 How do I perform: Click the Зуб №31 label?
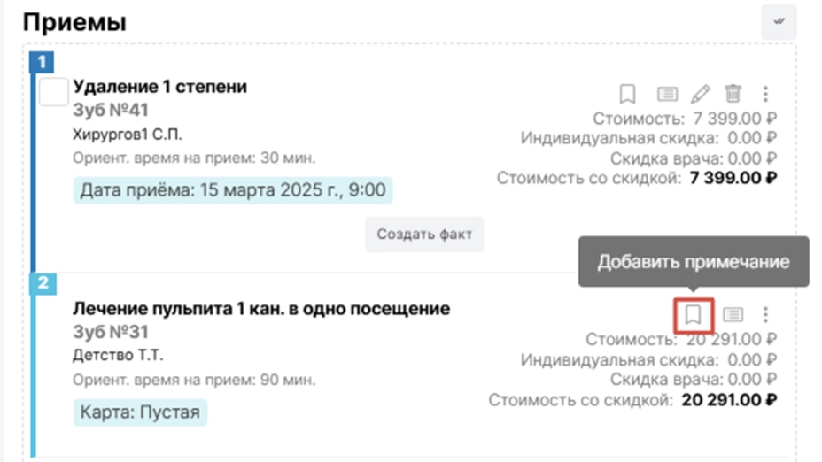pos(111,332)
